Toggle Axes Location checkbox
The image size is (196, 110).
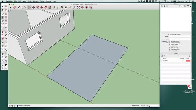point(169,51)
